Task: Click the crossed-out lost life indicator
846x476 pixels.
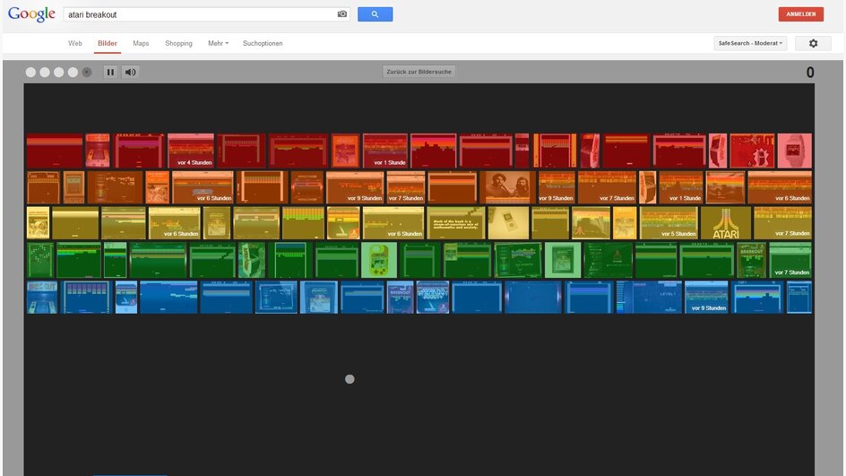Action: click(x=87, y=72)
